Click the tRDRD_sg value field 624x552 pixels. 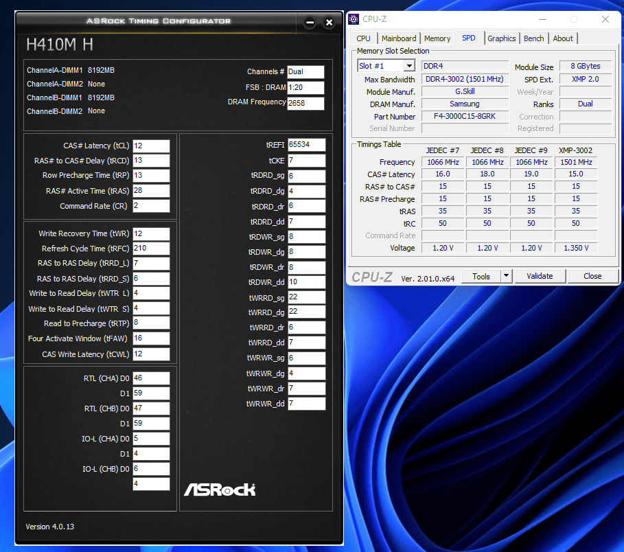pyautogui.click(x=306, y=176)
